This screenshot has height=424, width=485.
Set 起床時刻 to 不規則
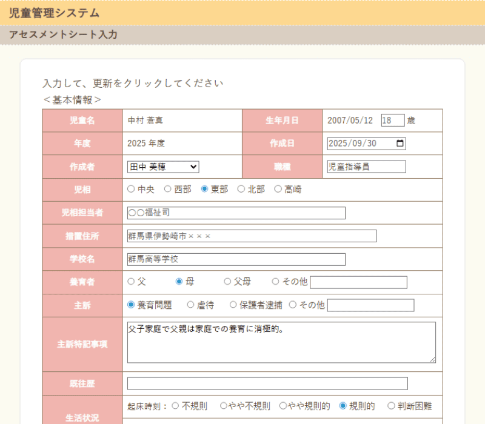coord(176,406)
